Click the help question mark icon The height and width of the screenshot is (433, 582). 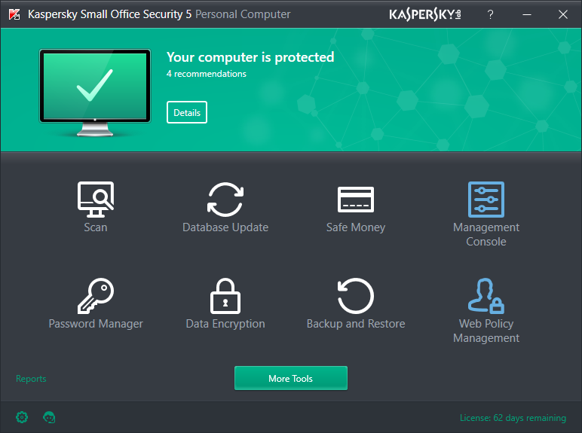pos(490,14)
